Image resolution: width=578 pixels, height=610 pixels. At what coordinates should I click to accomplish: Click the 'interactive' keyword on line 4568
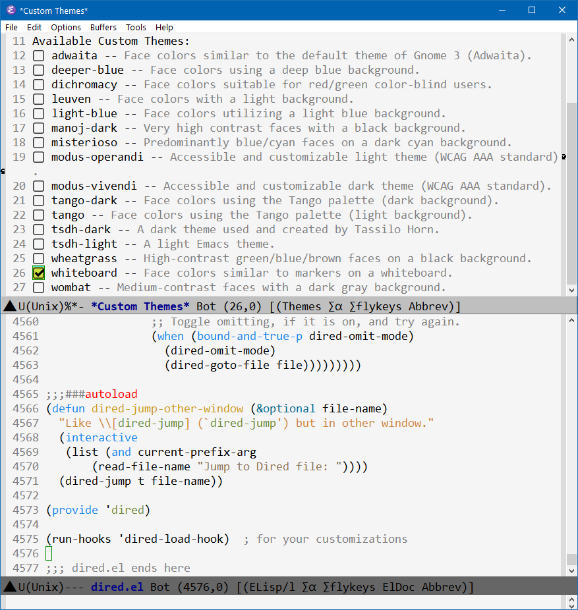point(101,437)
